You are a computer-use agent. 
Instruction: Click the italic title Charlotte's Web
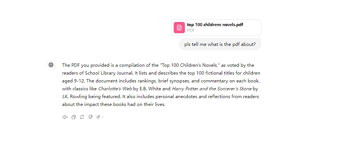click(x=115, y=89)
